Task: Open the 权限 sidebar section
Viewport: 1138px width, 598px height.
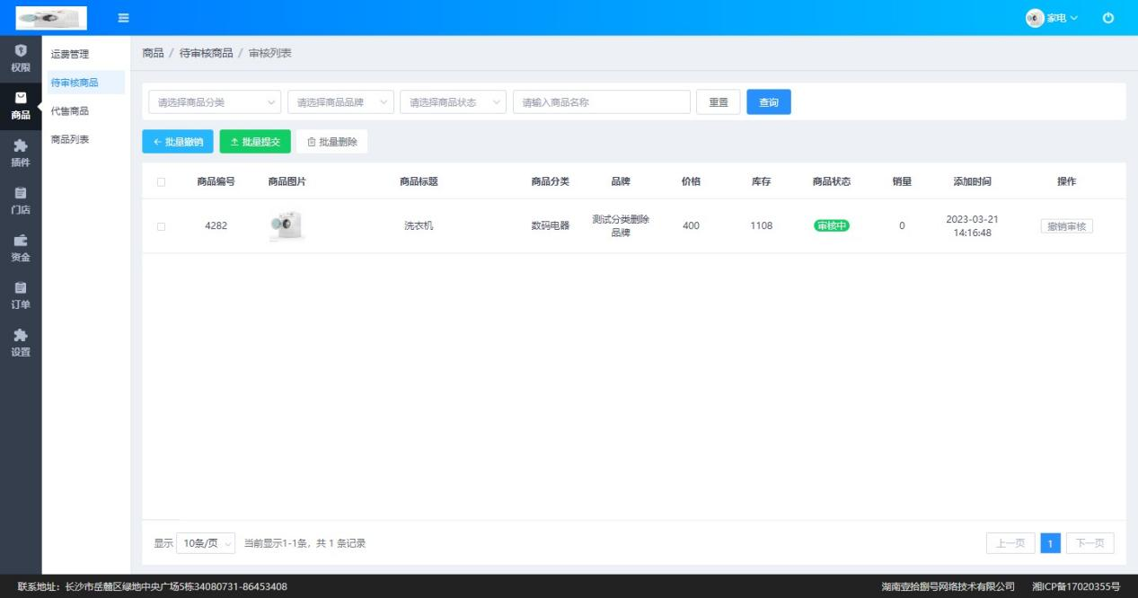Action: 21,58
